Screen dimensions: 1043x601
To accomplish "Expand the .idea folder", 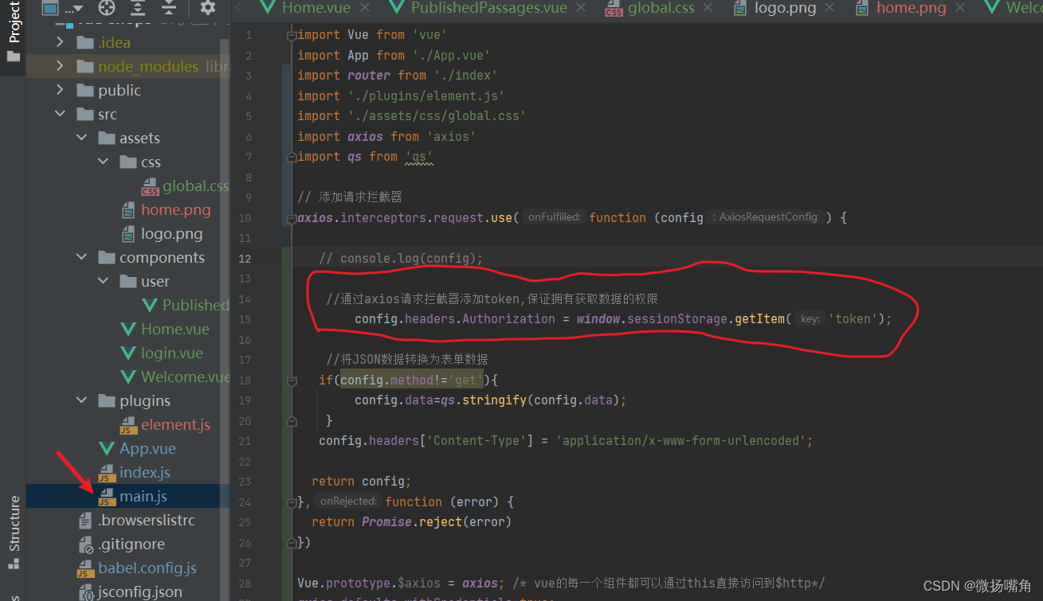I will (61, 42).
